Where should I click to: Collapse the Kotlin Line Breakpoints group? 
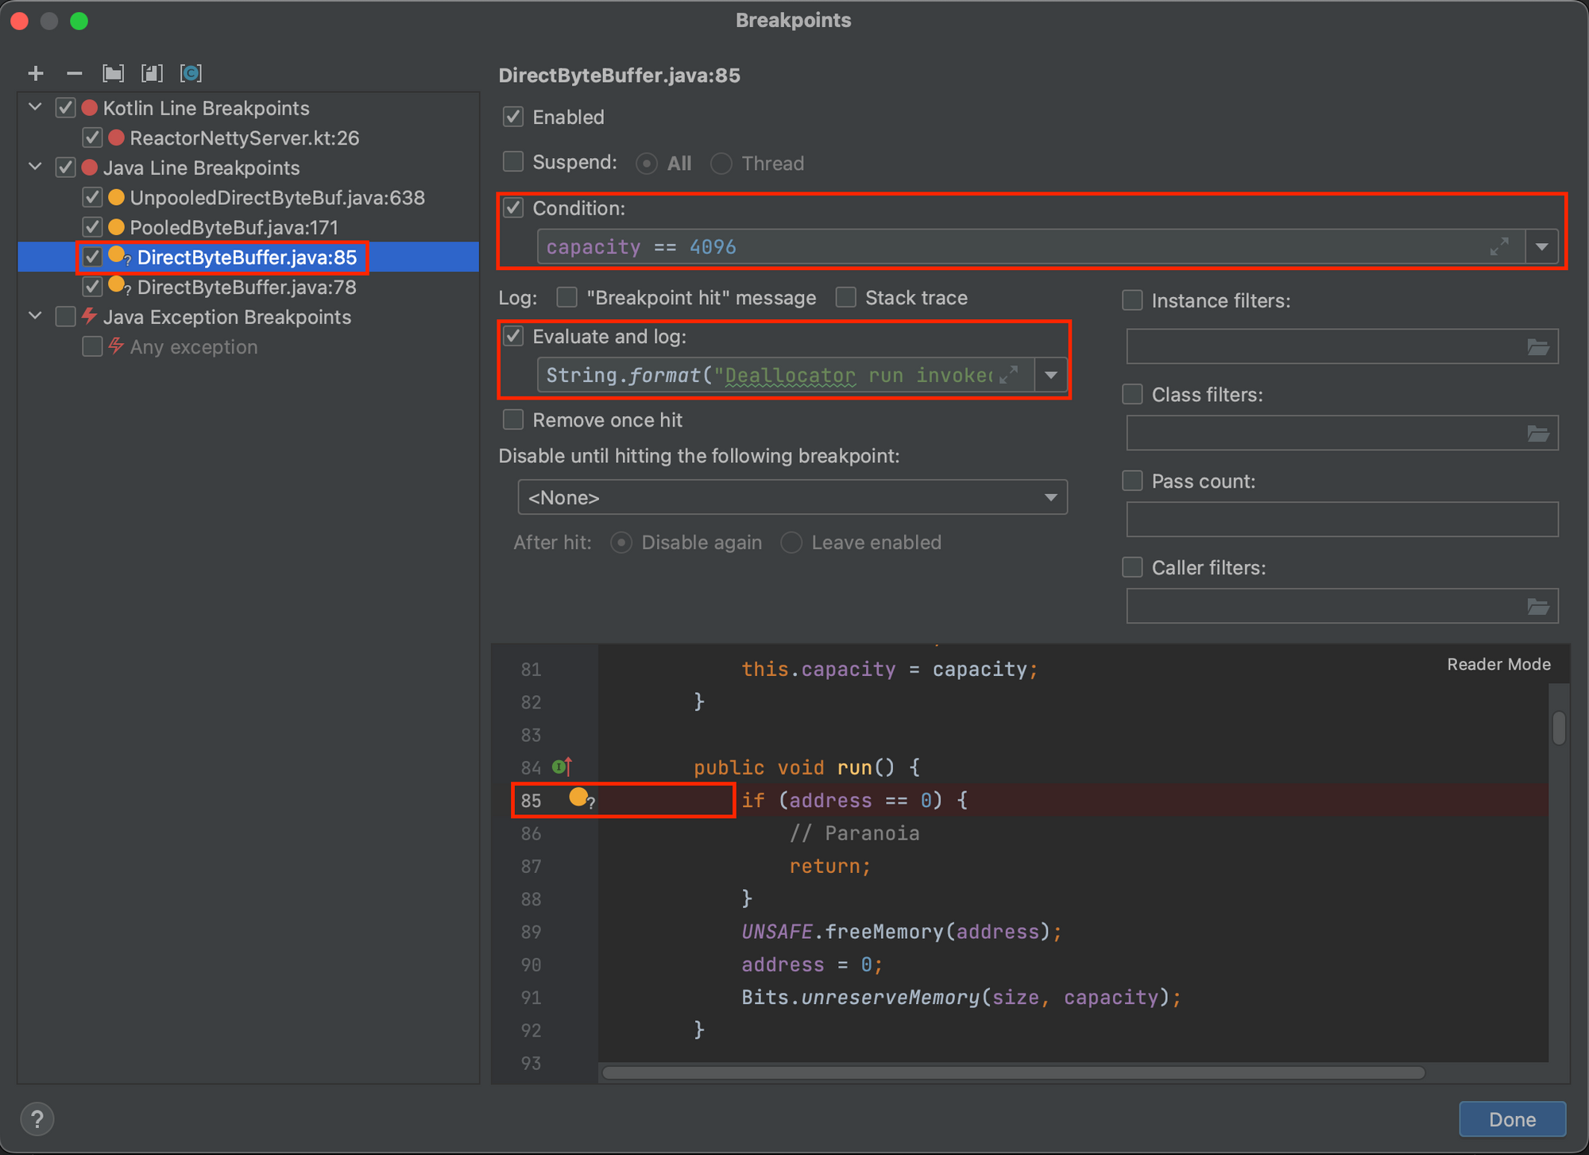pos(36,107)
